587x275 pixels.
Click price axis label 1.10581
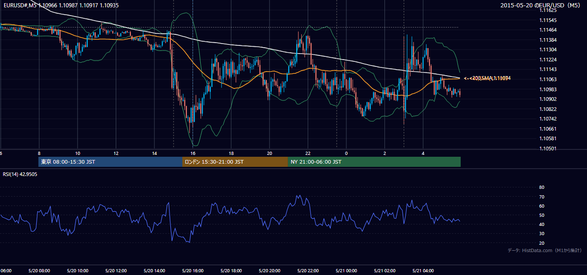[547, 138]
